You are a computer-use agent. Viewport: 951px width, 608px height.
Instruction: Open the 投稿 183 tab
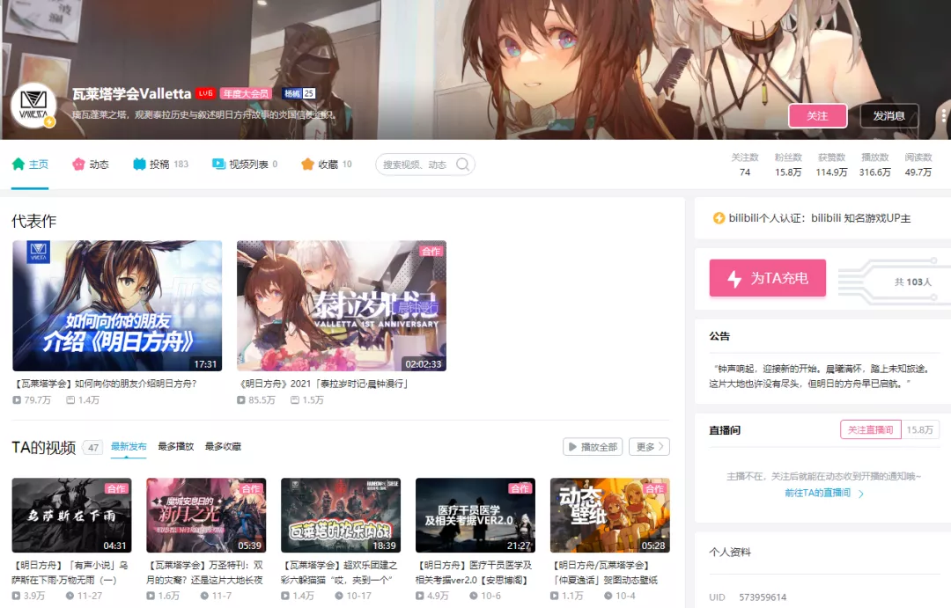coord(161,165)
